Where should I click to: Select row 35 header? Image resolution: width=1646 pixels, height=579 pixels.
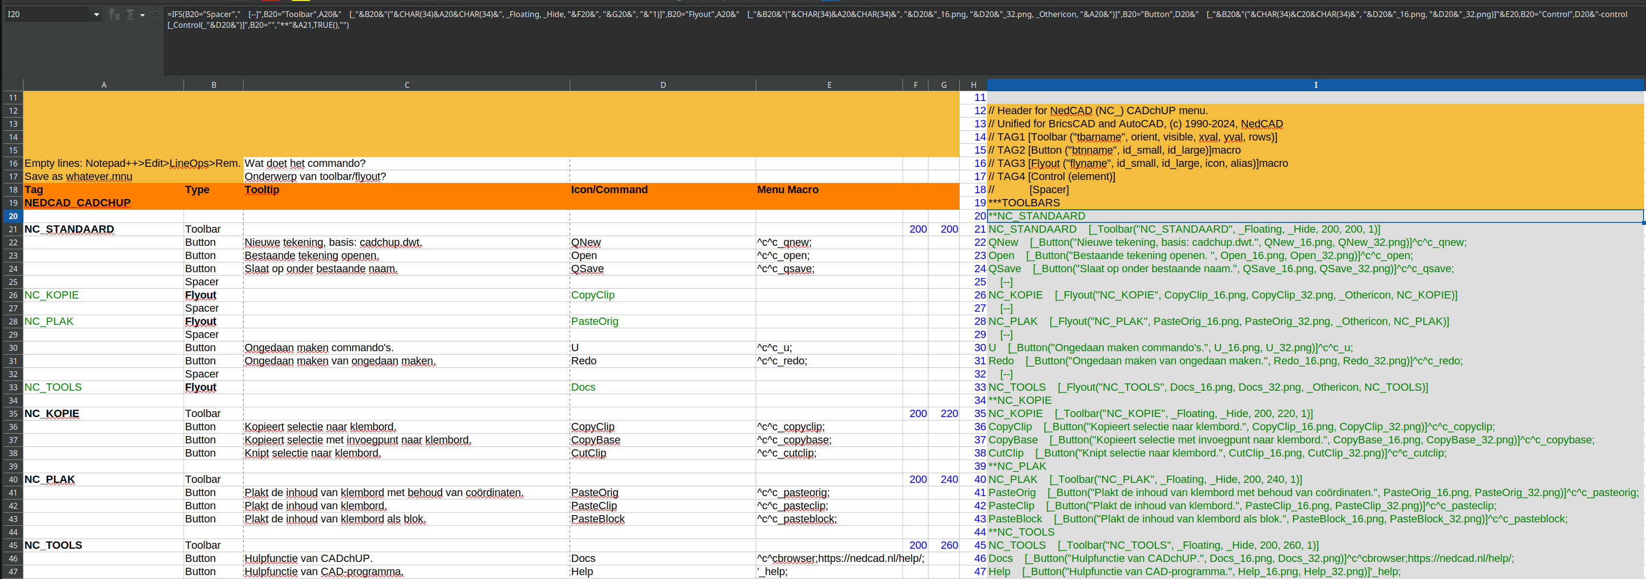(x=13, y=414)
